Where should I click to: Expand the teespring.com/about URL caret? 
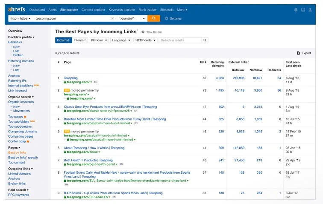[x=99, y=152]
